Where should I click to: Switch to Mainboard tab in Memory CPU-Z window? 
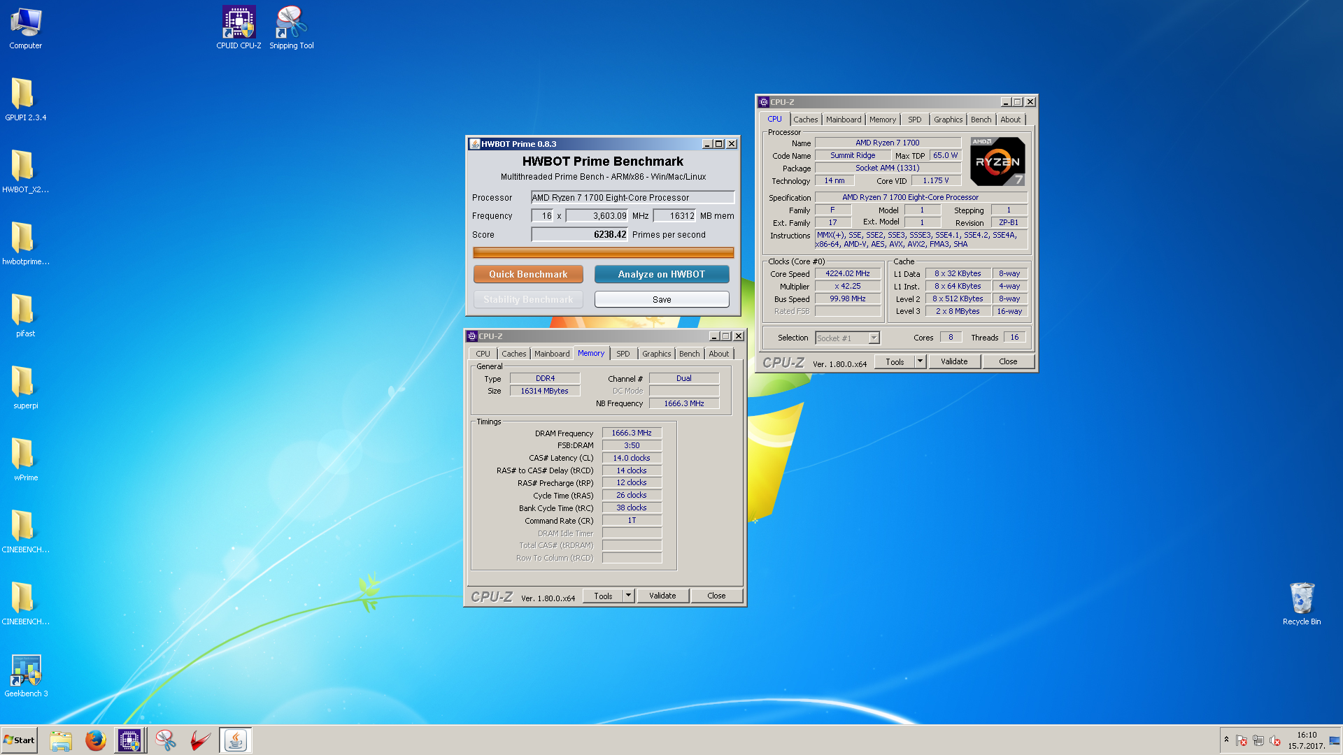552,354
